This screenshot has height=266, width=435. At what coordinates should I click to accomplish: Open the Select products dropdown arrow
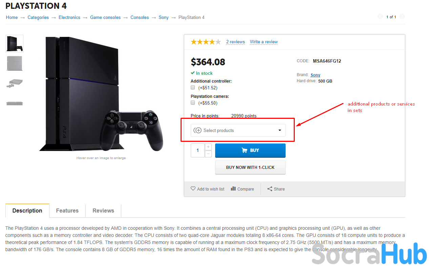[280, 130]
